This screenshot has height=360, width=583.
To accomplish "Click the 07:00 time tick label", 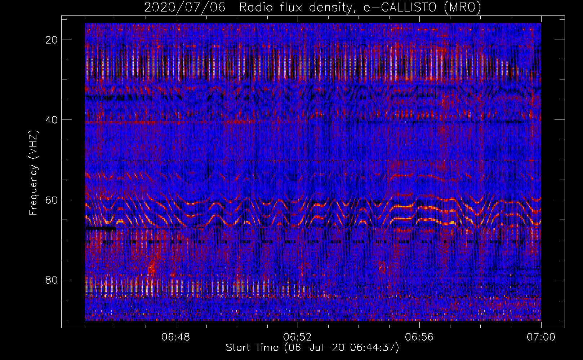I will coord(541,337).
